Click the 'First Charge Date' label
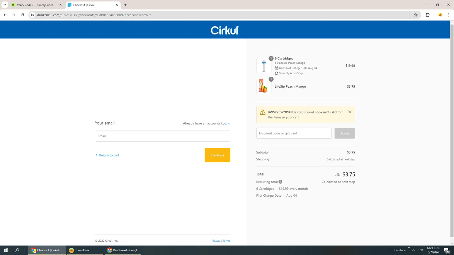454x255 pixels. tap(269, 196)
